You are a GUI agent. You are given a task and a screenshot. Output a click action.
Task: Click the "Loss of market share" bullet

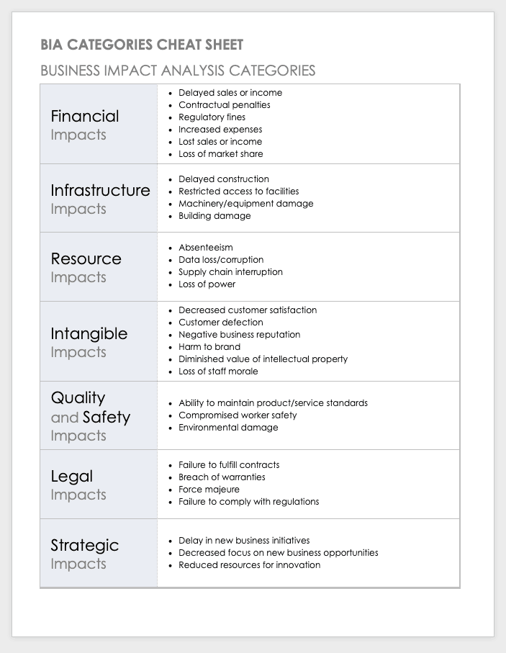220,154
